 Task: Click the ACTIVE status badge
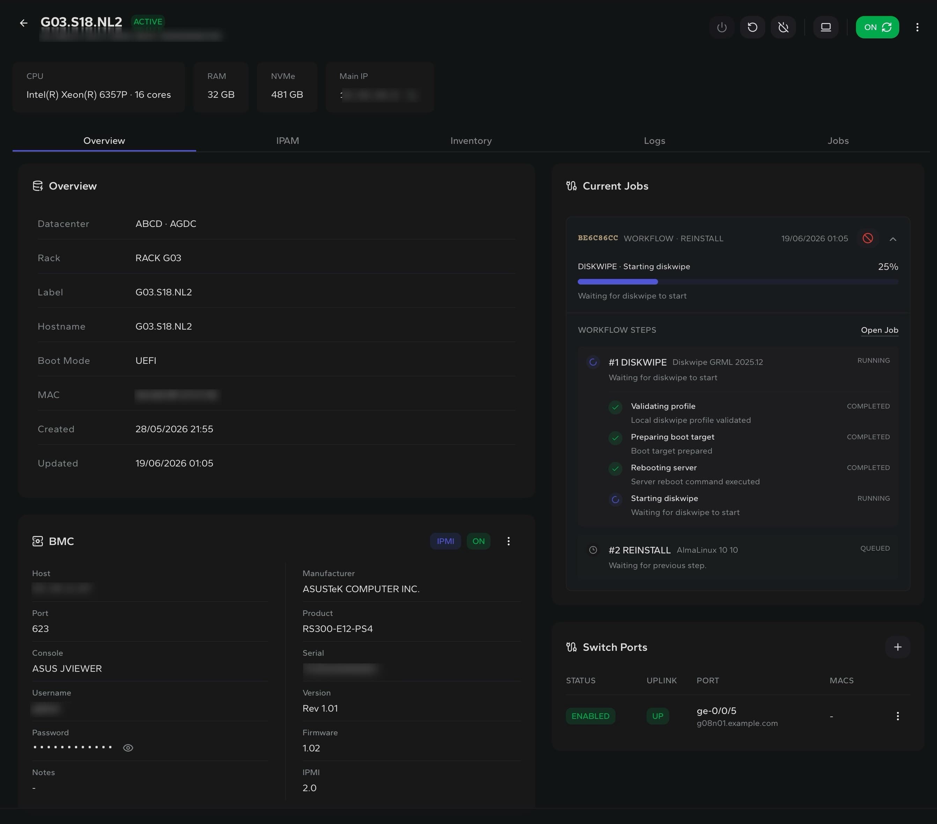[148, 22]
